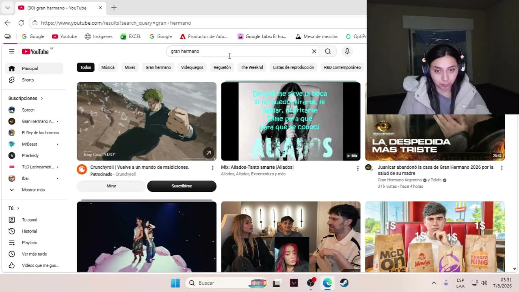Viewport: 519px width, 292px height.
Task: Open browser tab list dropdown
Action: pos(7,8)
